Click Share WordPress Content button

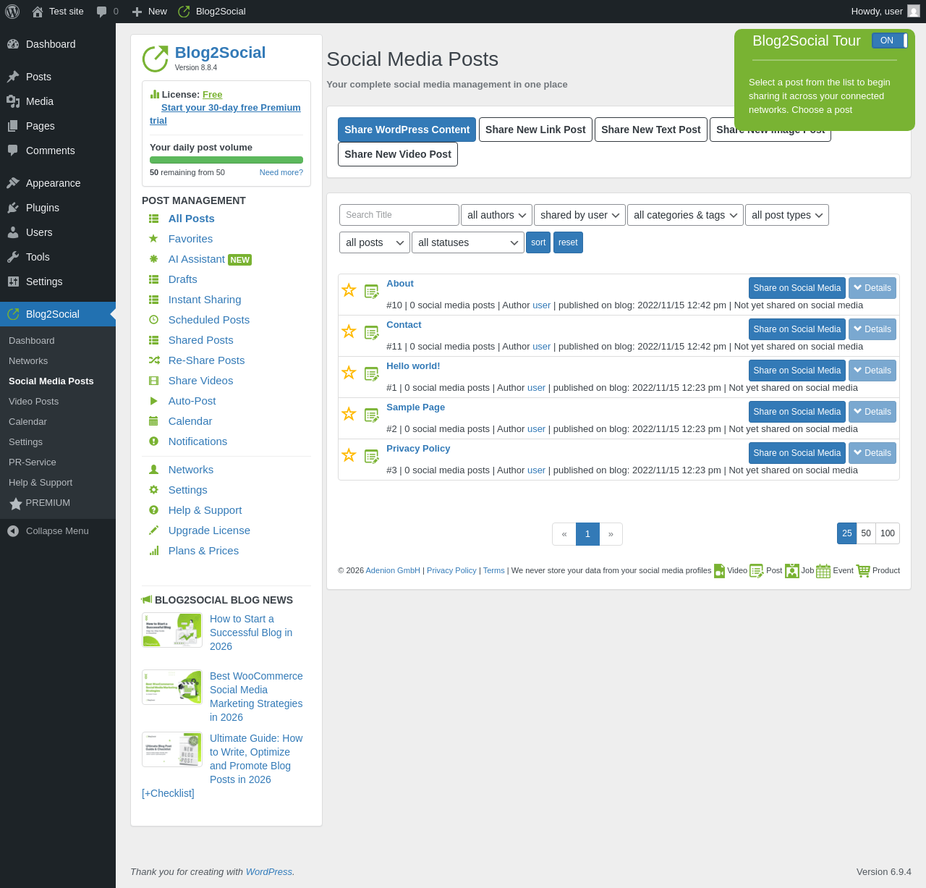407,130
